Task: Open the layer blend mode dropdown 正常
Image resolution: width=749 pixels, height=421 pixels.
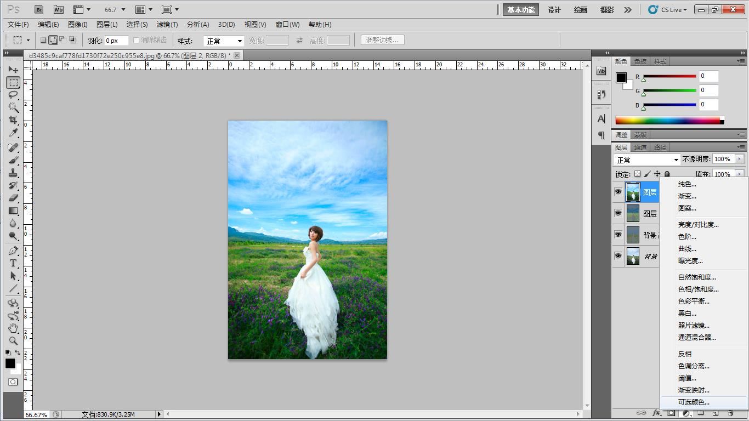Action: (x=646, y=160)
